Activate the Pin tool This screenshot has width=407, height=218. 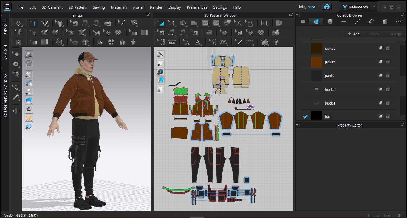[x=122, y=23]
